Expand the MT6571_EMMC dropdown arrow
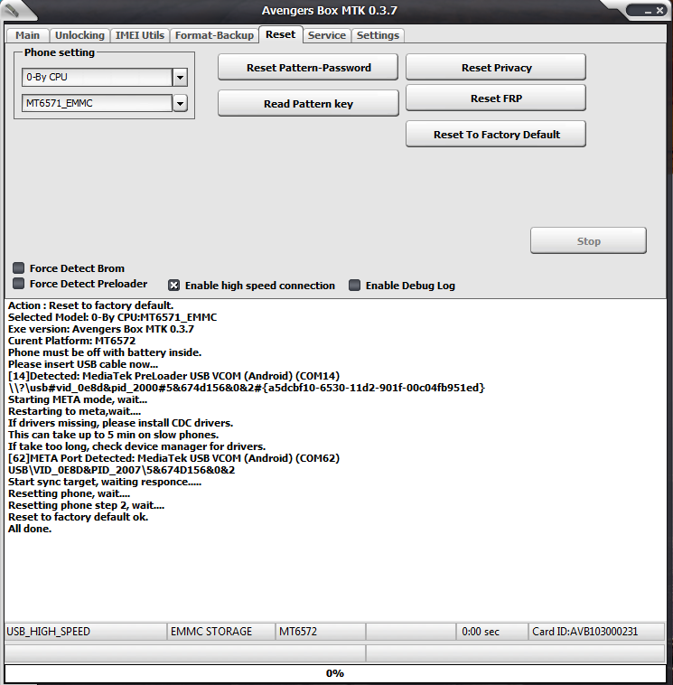 pyautogui.click(x=180, y=104)
